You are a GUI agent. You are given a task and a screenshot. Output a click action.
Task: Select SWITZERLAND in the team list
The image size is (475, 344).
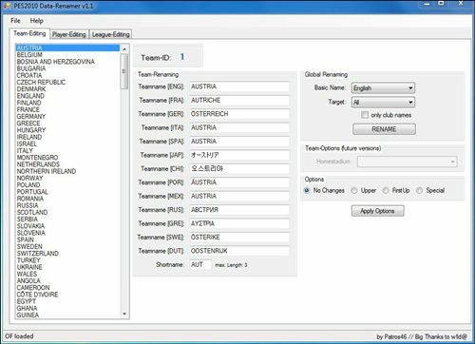67,254
